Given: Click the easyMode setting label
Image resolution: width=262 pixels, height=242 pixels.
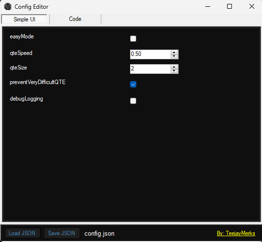Looking at the screenshot, I should point(22,36).
